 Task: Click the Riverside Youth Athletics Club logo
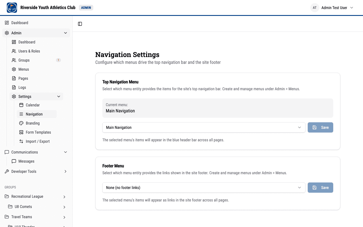coord(12,8)
